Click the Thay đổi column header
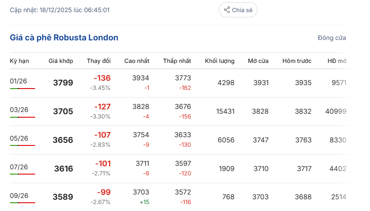The width and height of the screenshot is (370, 211). coord(99,61)
